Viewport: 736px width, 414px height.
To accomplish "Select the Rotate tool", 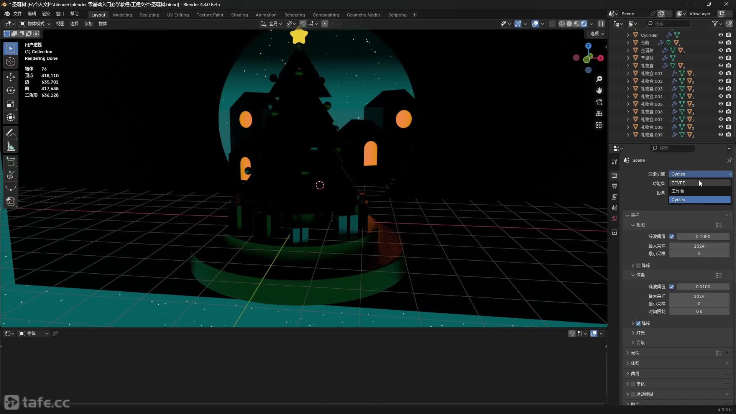I will coord(11,90).
